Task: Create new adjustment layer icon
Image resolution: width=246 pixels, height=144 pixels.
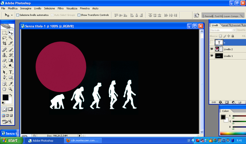Action: tap(233, 102)
